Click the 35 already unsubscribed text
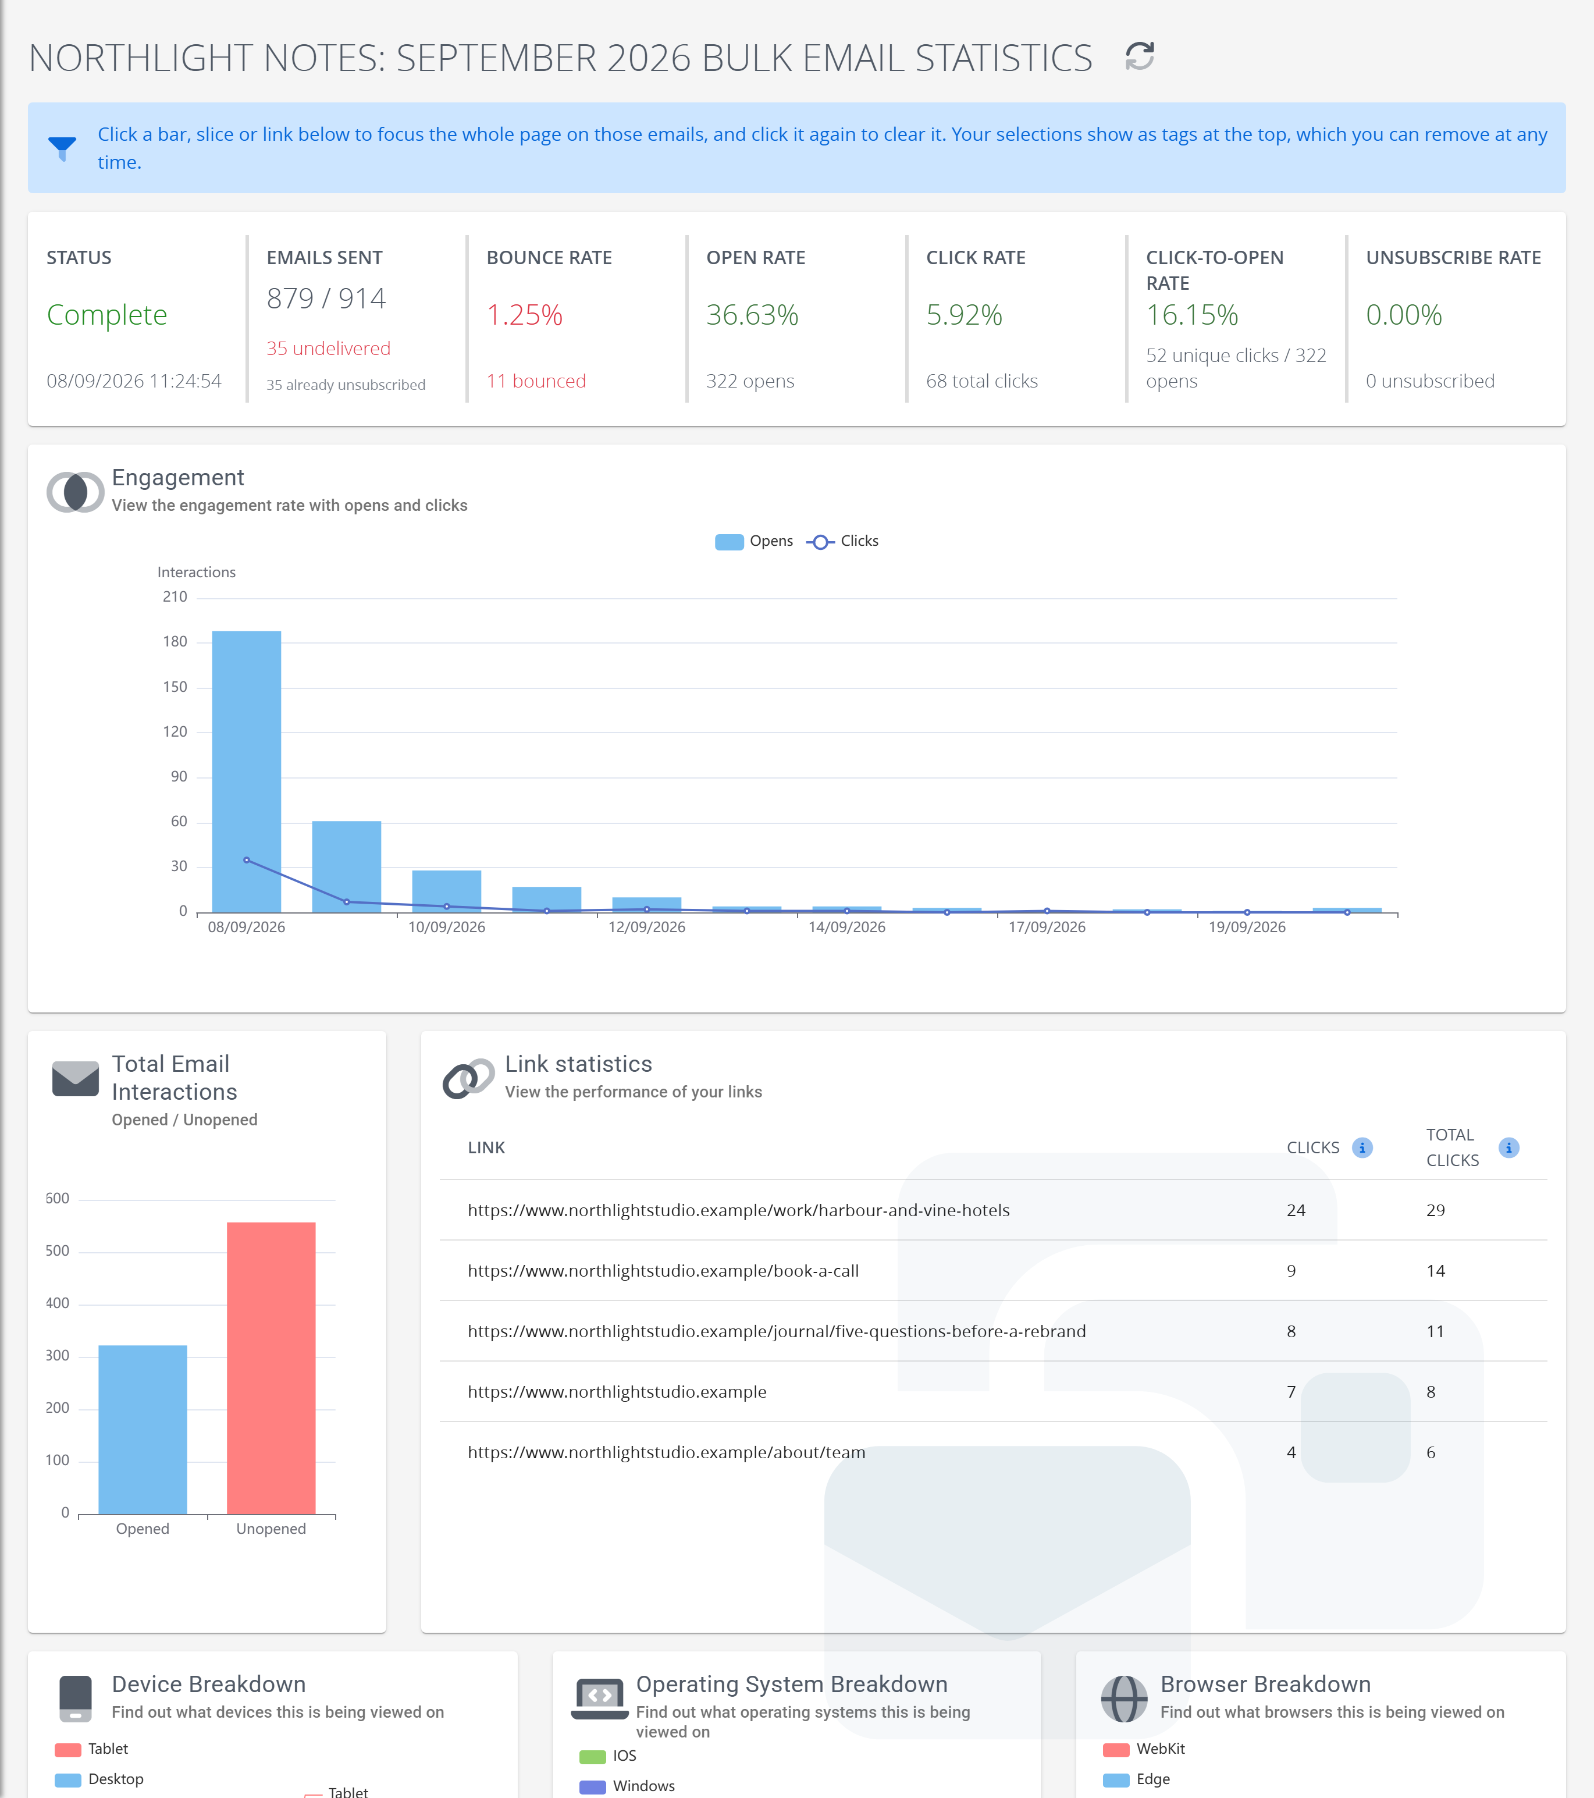The image size is (1594, 1798). pos(346,385)
